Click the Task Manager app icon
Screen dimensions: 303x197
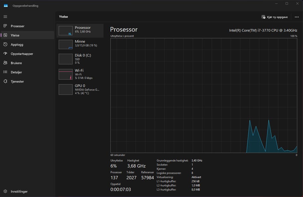pos(6,5)
